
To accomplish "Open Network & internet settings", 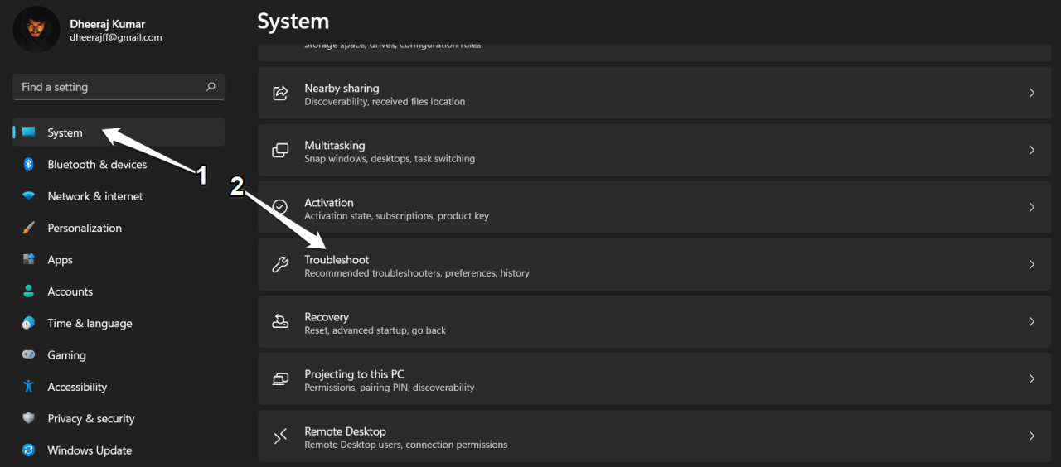I will 94,196.
